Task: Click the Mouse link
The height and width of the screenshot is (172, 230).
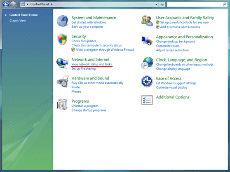Action: coord(76,92)
